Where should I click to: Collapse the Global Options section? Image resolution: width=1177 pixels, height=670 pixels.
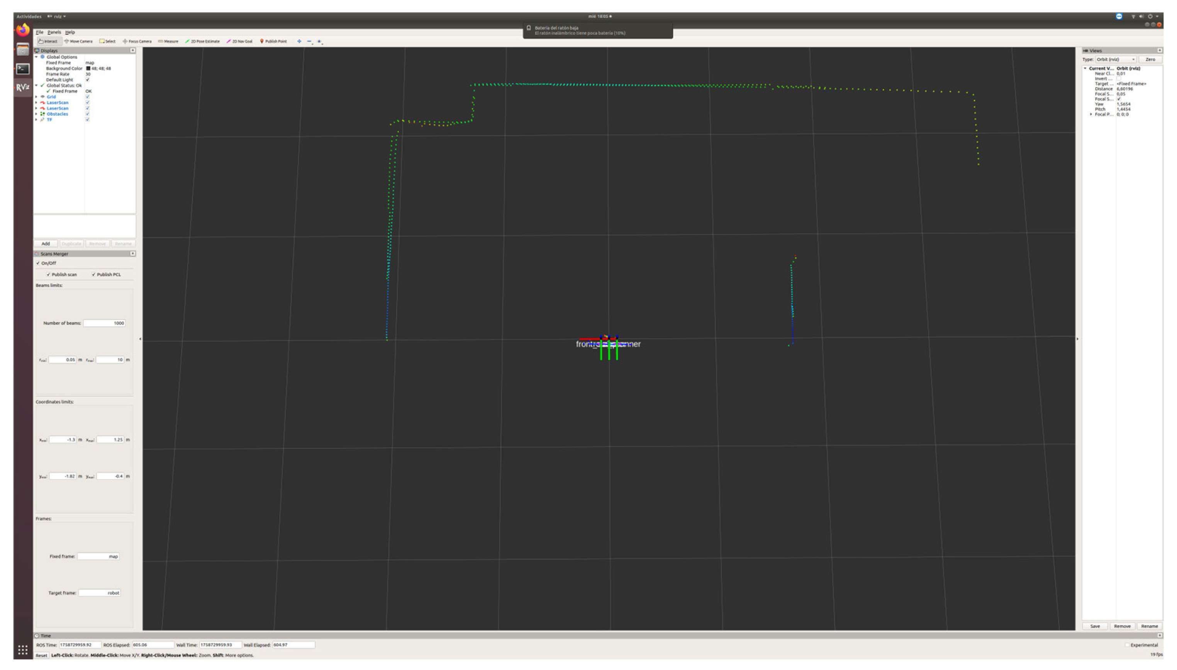coord(36,57)
